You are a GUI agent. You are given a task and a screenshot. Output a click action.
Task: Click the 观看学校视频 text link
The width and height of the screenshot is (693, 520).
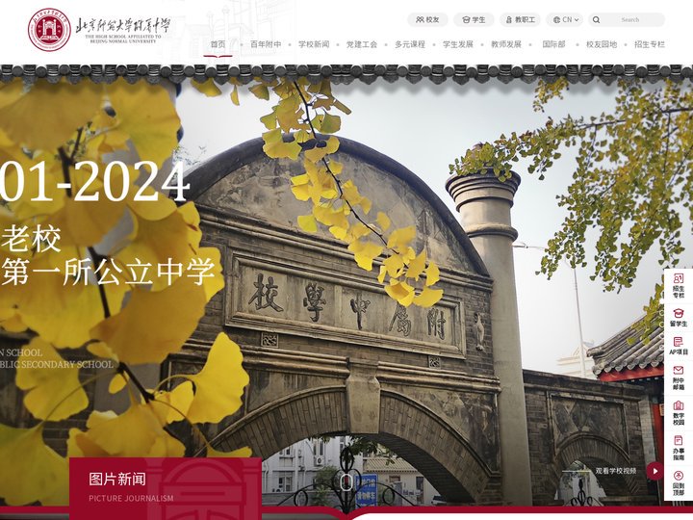[616, 471]
